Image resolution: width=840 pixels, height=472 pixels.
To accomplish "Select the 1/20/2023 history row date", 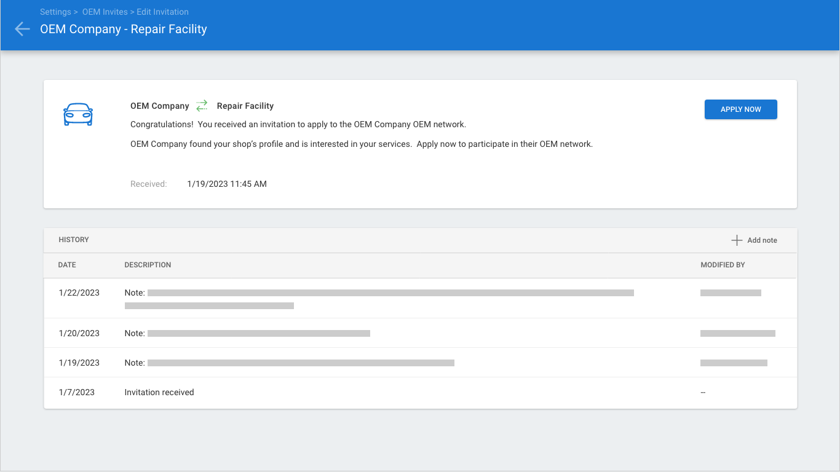I will (x=79, y=333).
